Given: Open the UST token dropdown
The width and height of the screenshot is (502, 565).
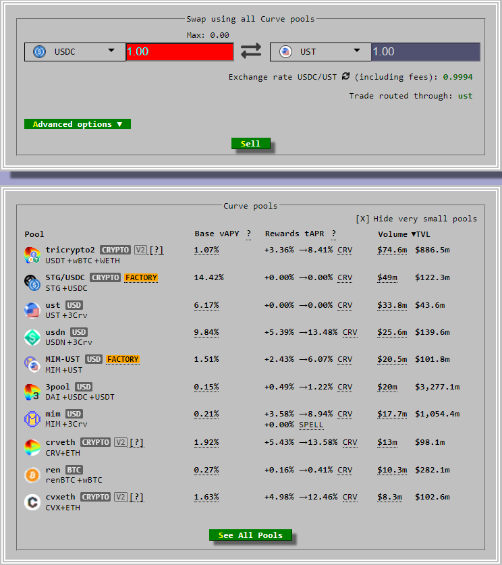Looking at the screenshot, I should (320, 52).
